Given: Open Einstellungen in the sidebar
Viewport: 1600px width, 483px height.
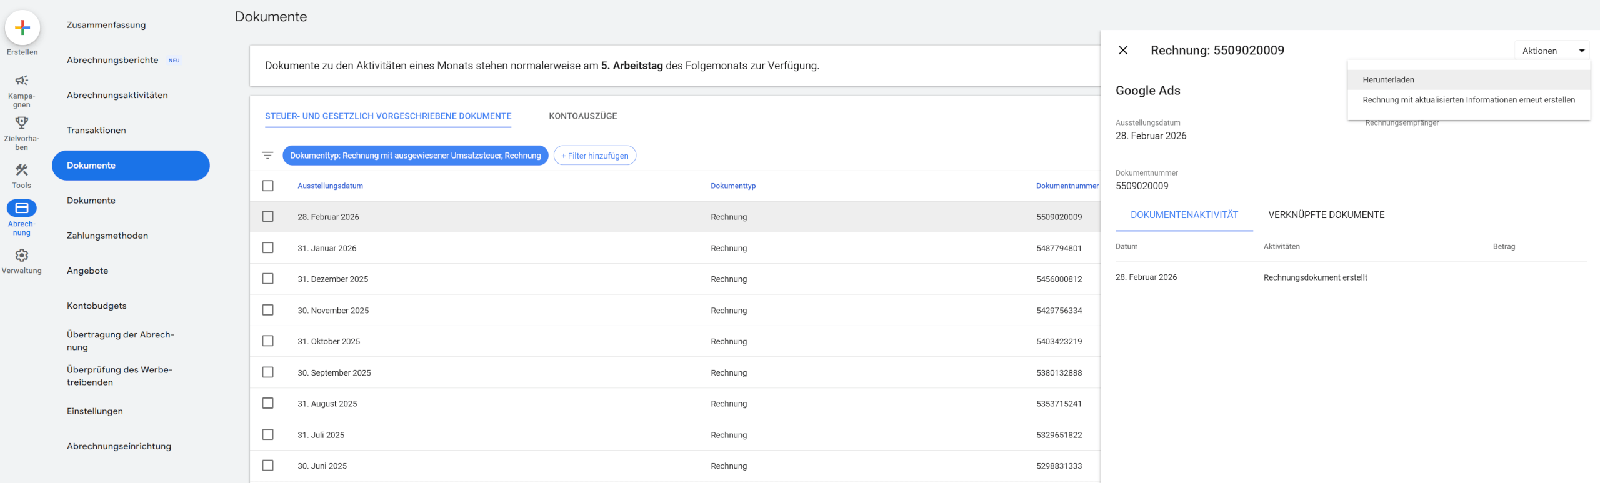Looking at the screenshot, I should point(95,411).
